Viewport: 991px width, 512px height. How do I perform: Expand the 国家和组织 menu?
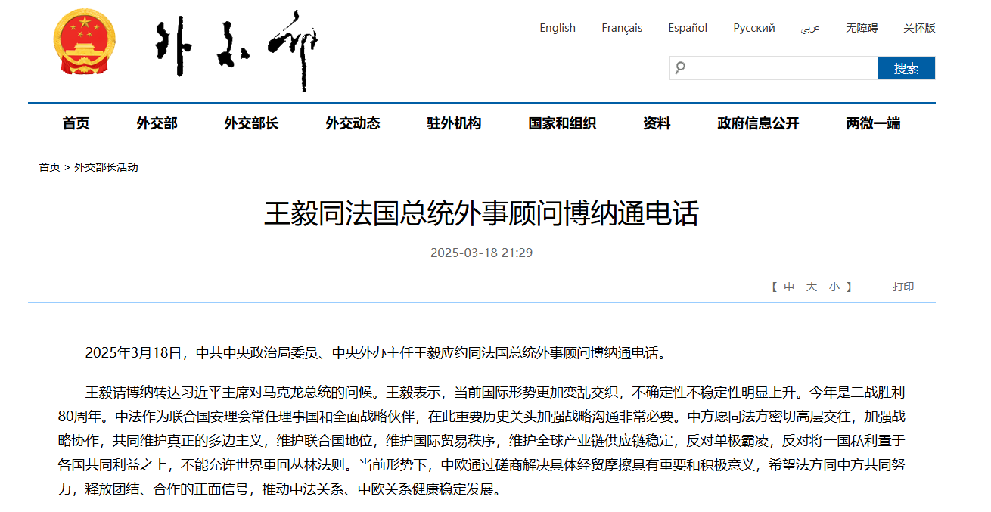562,123
